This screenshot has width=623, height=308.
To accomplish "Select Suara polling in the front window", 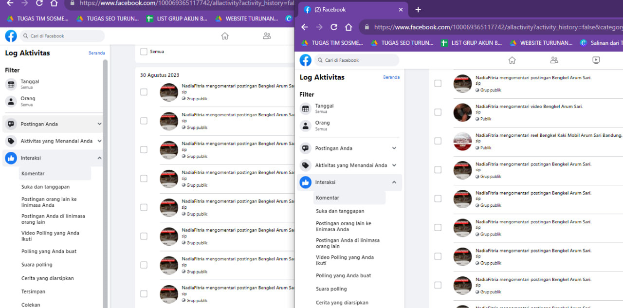I will [x=331, y=289].
